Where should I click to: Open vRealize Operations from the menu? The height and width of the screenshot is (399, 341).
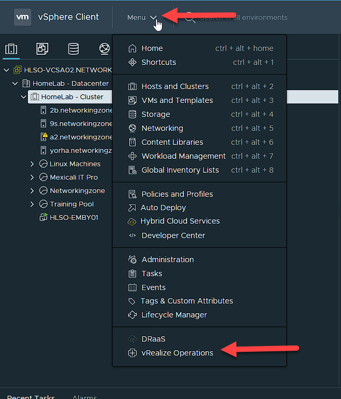tap(177, 353)
